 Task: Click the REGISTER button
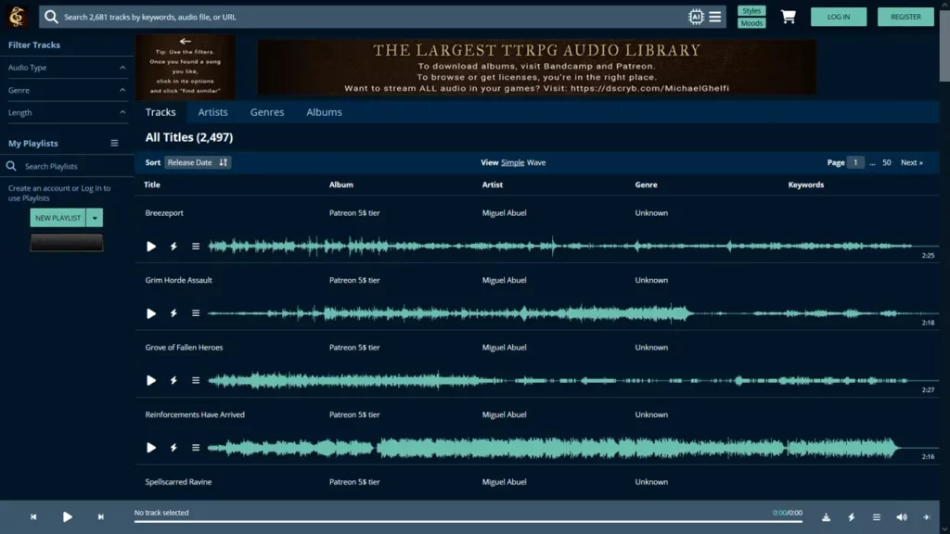[905, 16]
